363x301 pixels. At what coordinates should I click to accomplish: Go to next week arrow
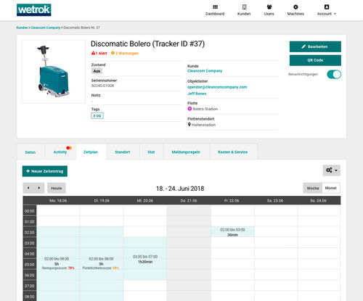click(39, 188)
